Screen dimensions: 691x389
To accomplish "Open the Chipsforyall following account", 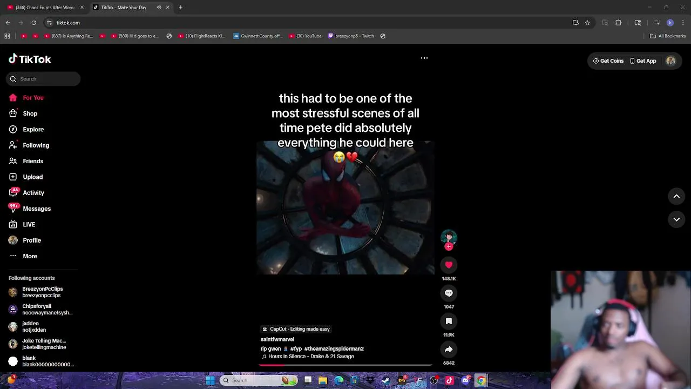I will pyautogui.click(x=40, y=310).
